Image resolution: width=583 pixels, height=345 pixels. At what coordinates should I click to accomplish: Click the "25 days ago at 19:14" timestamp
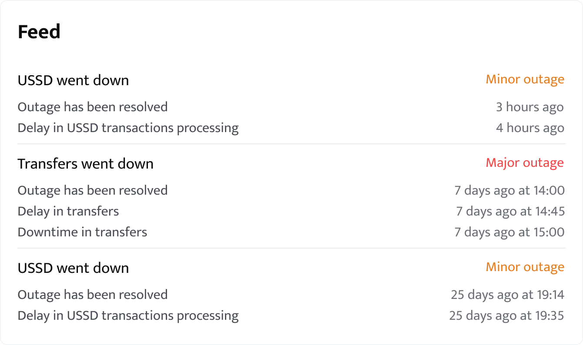pos(507,295)
